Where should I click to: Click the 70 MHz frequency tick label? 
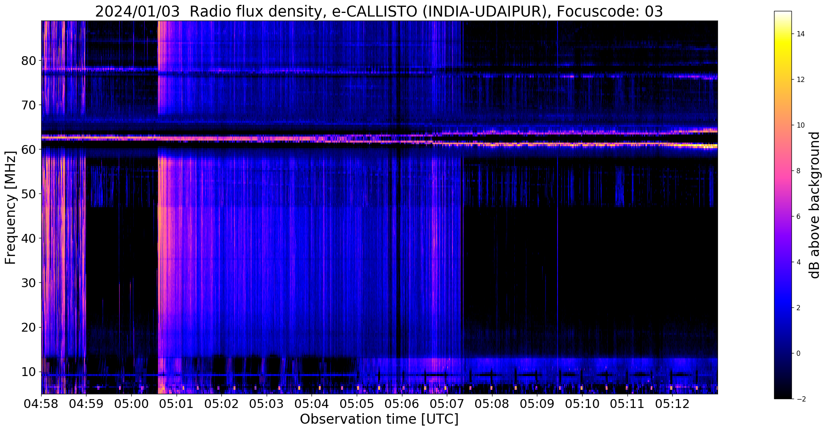coord(29,105)
